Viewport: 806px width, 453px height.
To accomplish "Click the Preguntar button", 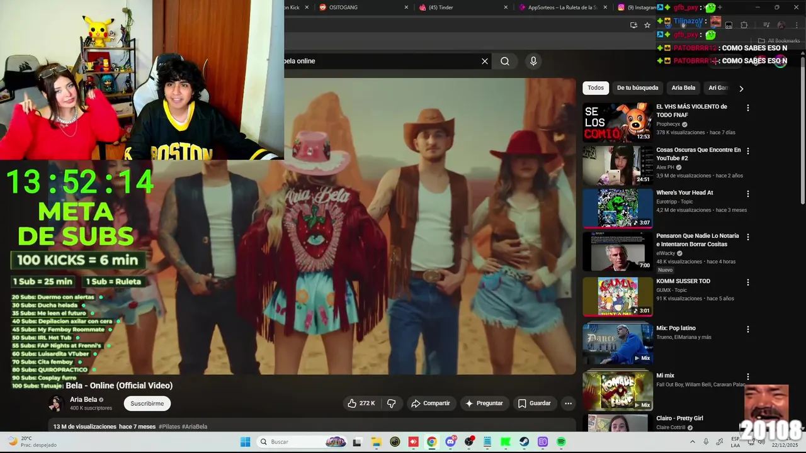I will (x=484, y=403).
